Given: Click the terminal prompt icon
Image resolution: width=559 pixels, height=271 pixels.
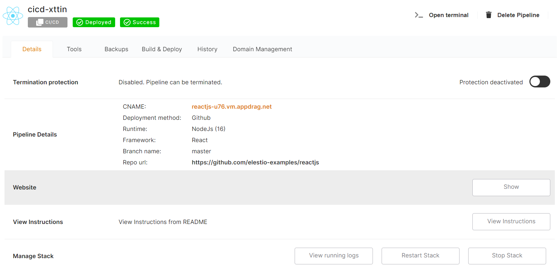Looking at the screenshot, I should (x=418, y=15).
